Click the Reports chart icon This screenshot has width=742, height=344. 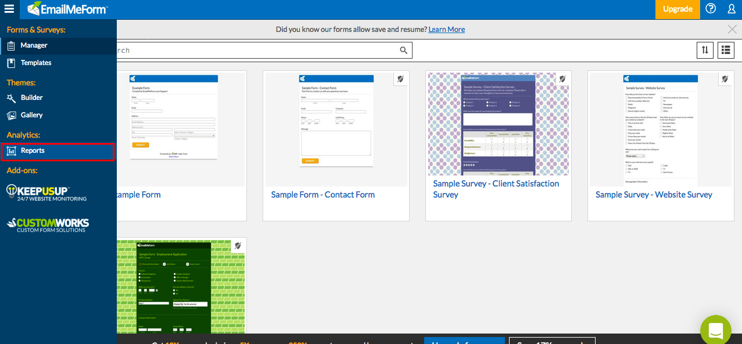coord(11,150)
